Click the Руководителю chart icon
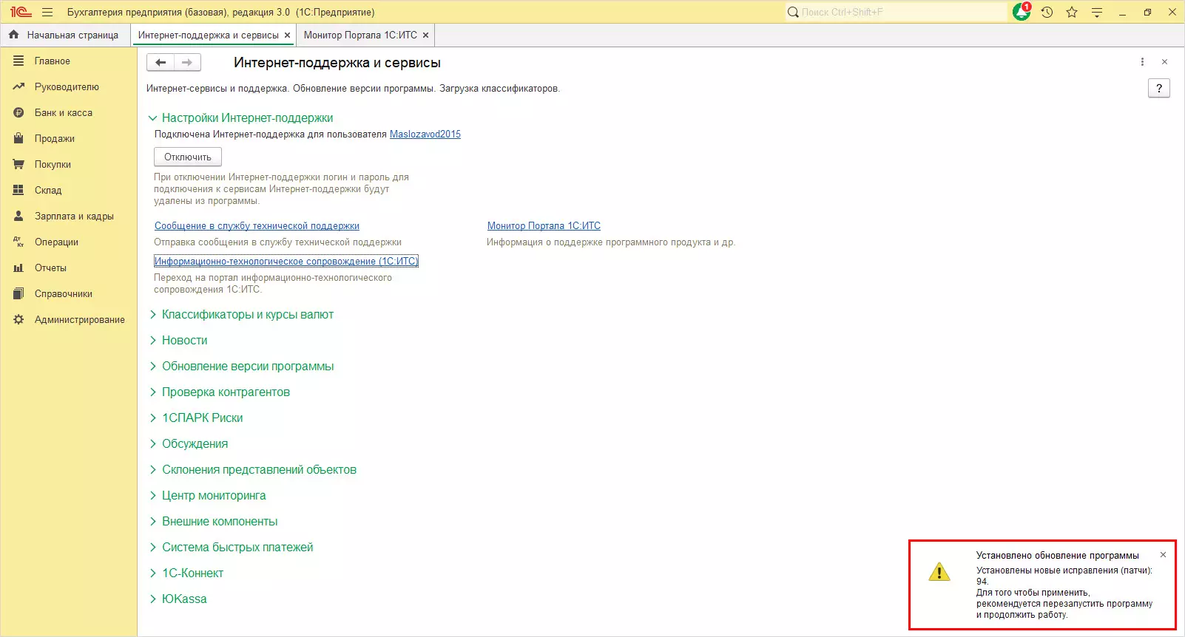The width and height of the screenshot is (1185, 637). [18, 87]
